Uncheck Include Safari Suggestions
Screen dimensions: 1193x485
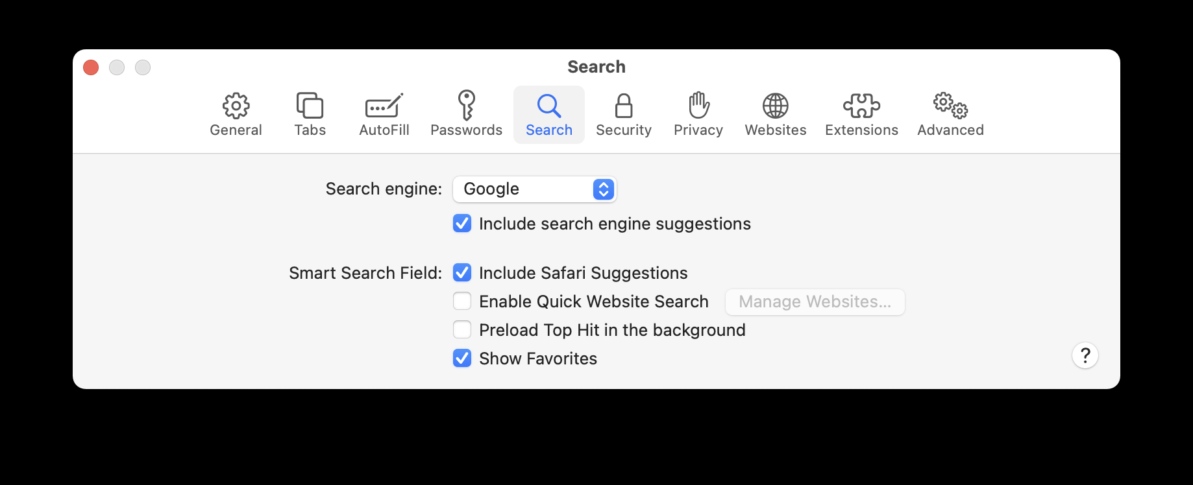461,272
